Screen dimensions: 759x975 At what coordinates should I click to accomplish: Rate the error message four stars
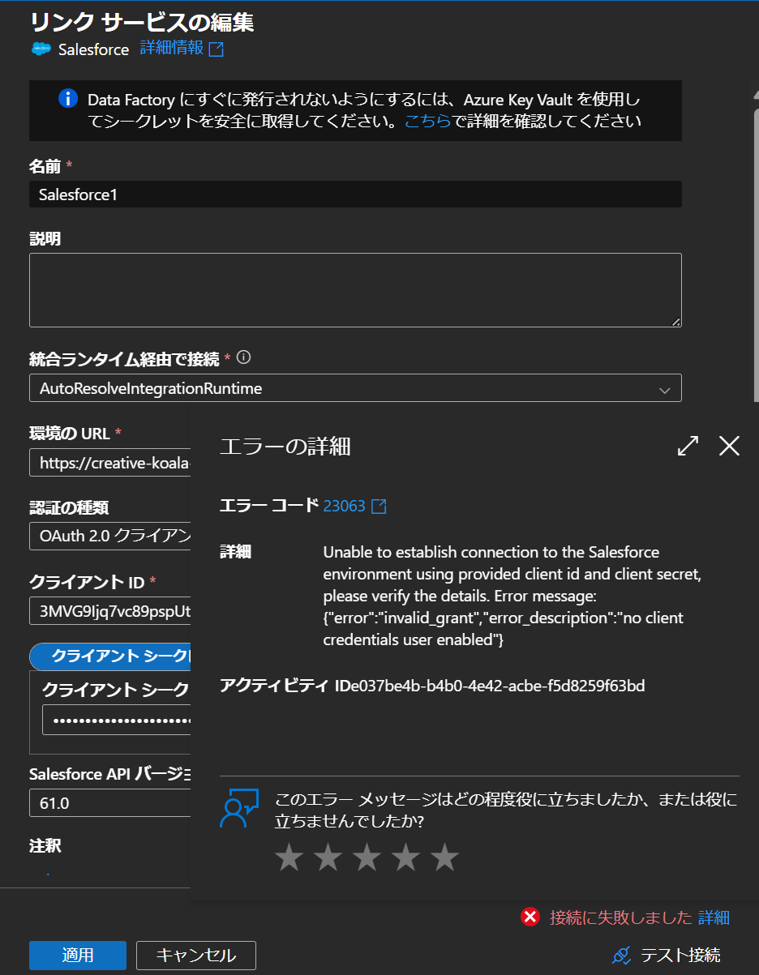[405, 857]
